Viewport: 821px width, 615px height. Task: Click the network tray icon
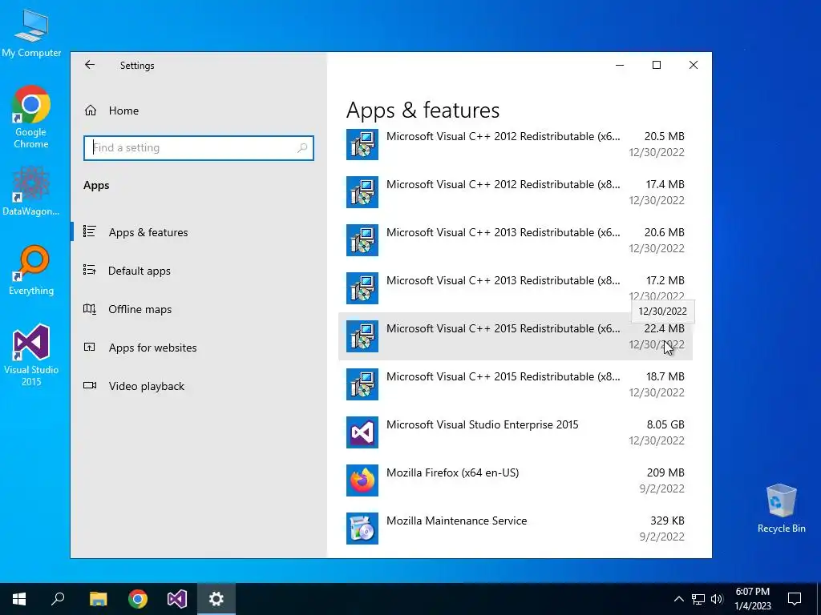[x=698, y=599]
